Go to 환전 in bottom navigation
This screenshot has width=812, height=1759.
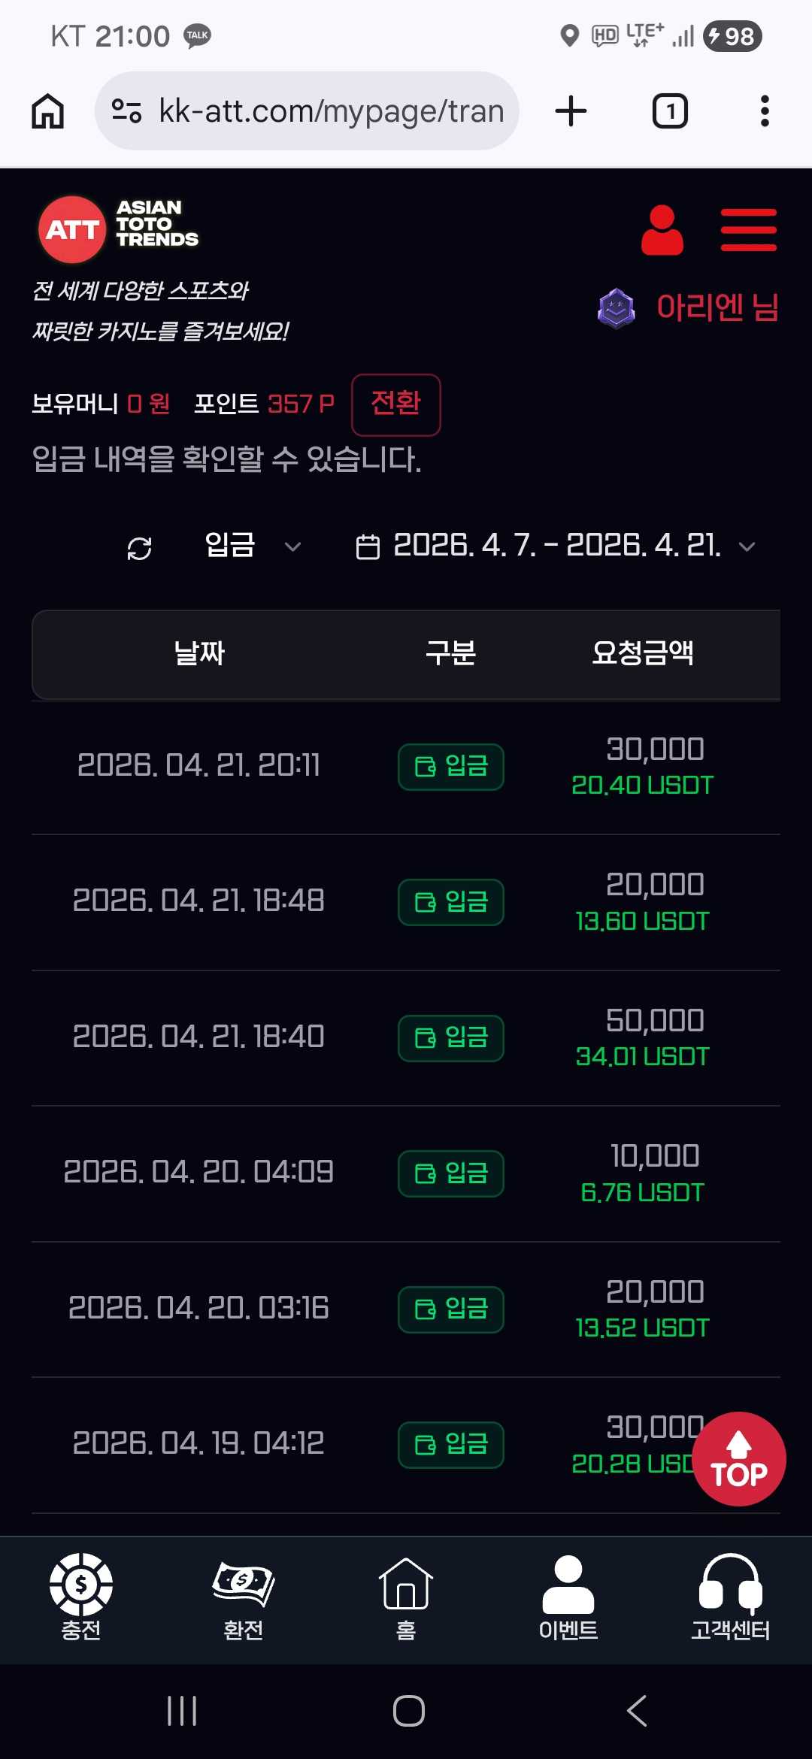pyautogui.click(x=244, y=1597)
